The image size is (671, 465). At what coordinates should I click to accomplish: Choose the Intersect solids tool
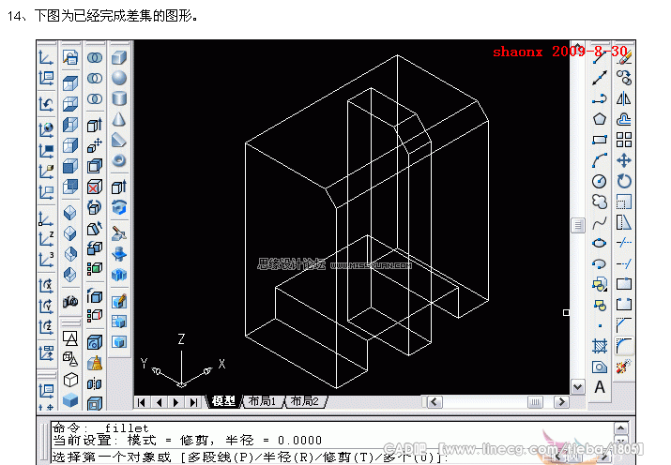(95, 98)
